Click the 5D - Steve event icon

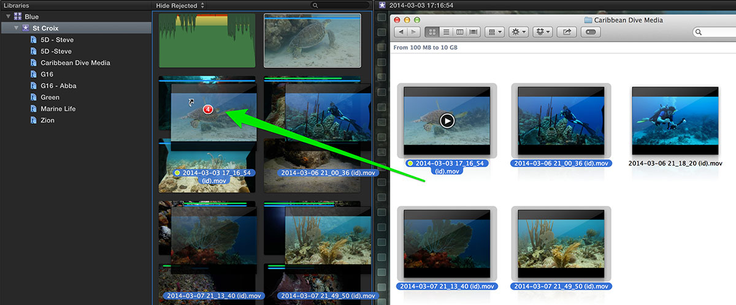coord(34,40)
